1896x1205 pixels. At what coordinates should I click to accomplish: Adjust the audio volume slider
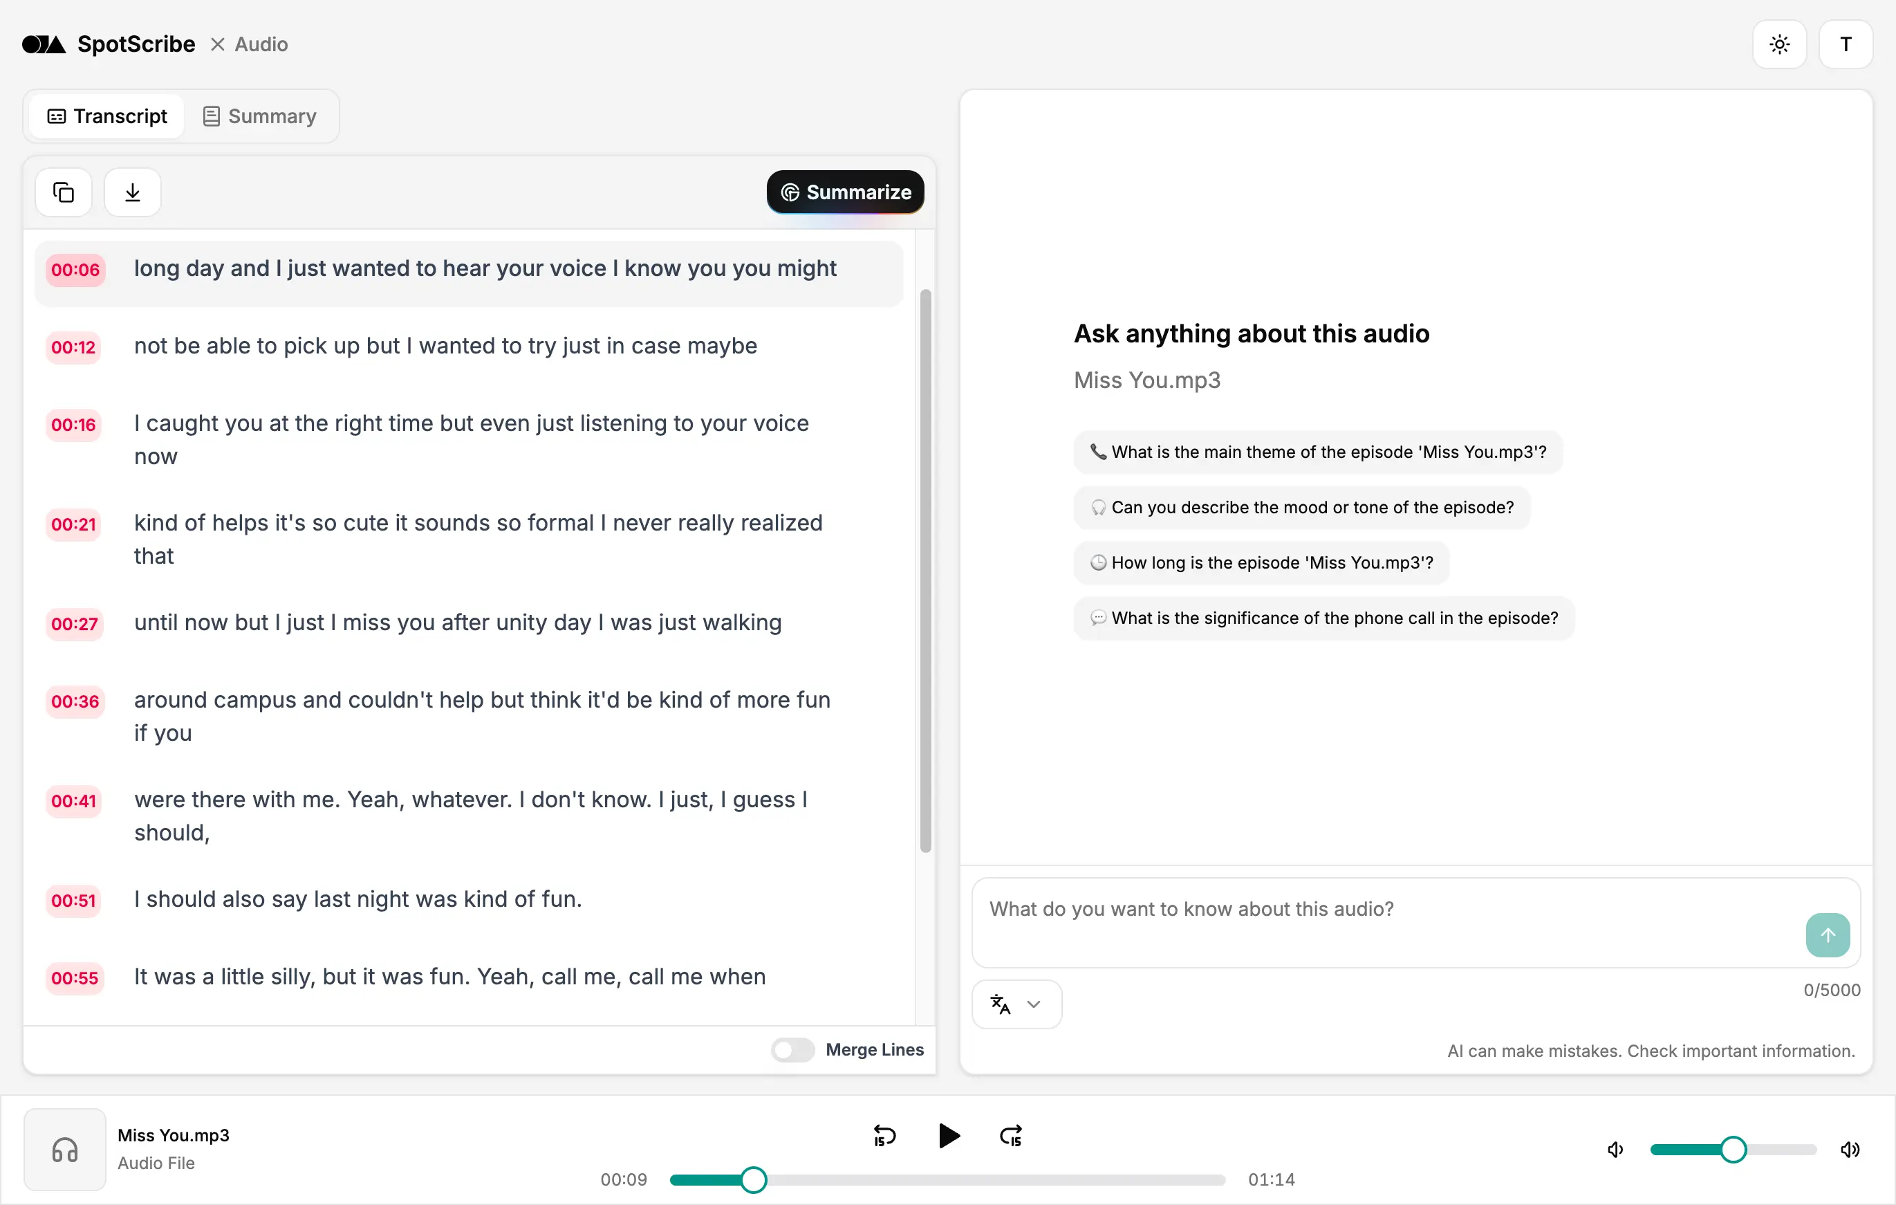(x=1731, y=1150)
